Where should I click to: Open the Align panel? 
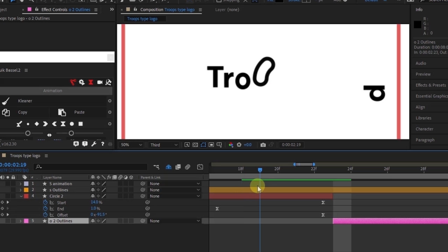[x=420, y=107]
